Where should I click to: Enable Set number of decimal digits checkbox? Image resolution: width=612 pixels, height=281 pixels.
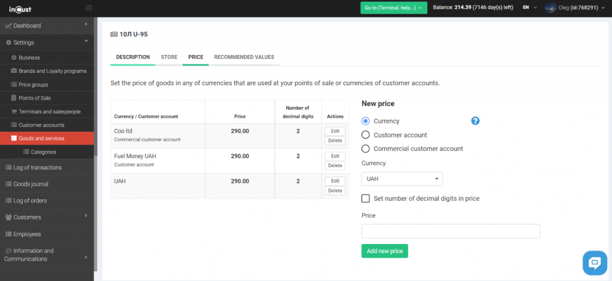[366, 199]
